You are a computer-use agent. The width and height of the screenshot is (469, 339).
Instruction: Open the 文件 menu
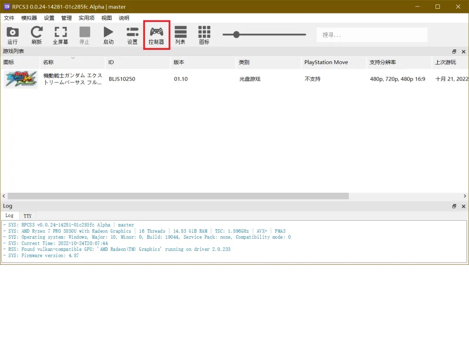pyautogui.click(x=9, y=18)
